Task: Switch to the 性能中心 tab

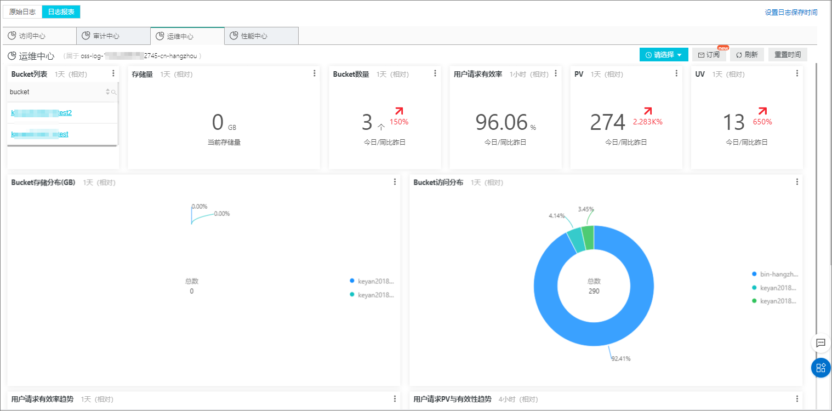Action: click(x=261, y=36)
